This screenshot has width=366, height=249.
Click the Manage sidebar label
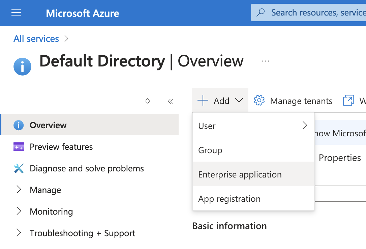tap(45, 190)
